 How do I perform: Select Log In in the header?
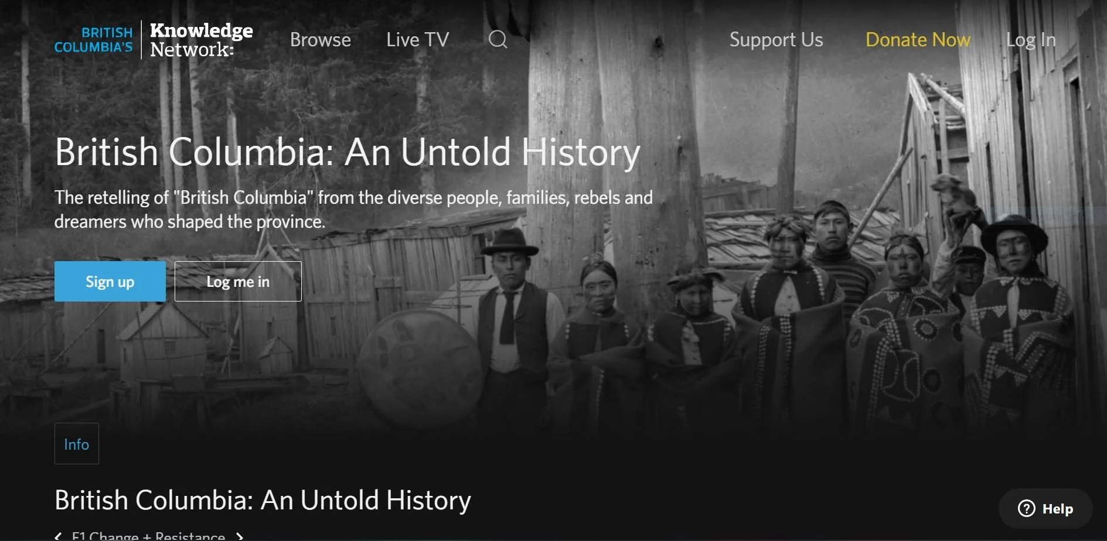pyautogui.click(x=1031, y=40)
